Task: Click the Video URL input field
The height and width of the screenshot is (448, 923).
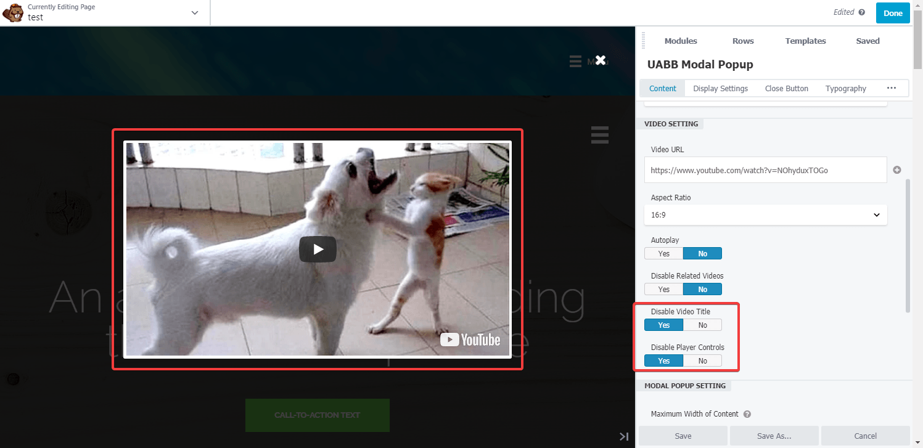Action: pyautogui.click(x=765, y=170)
